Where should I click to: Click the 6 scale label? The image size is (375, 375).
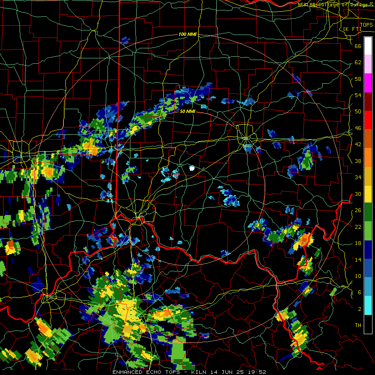click(360, 292)
